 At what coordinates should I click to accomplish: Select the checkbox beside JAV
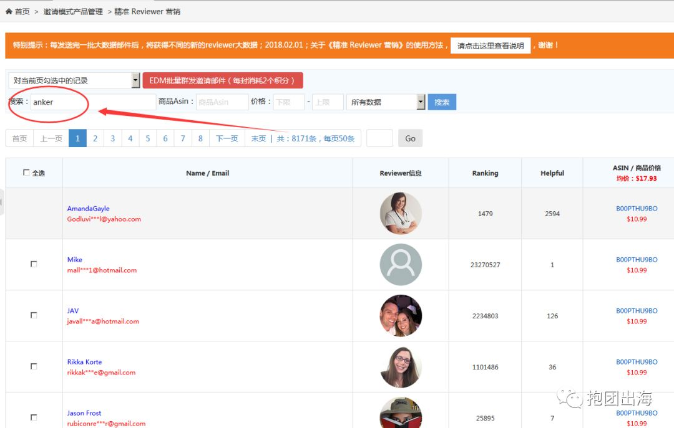click(34, 315)
